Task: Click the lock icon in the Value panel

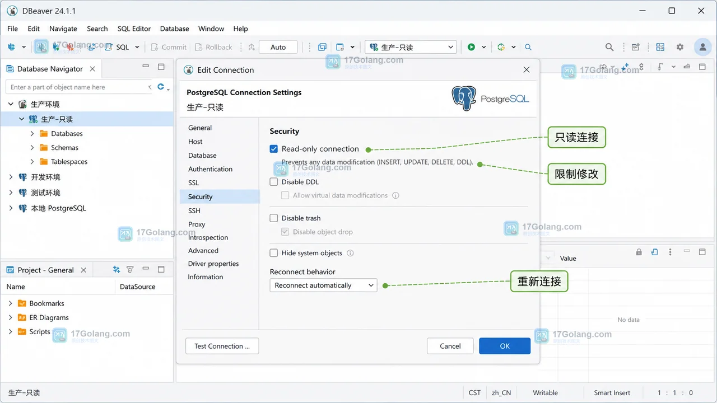Action: [x=639, y=252]
